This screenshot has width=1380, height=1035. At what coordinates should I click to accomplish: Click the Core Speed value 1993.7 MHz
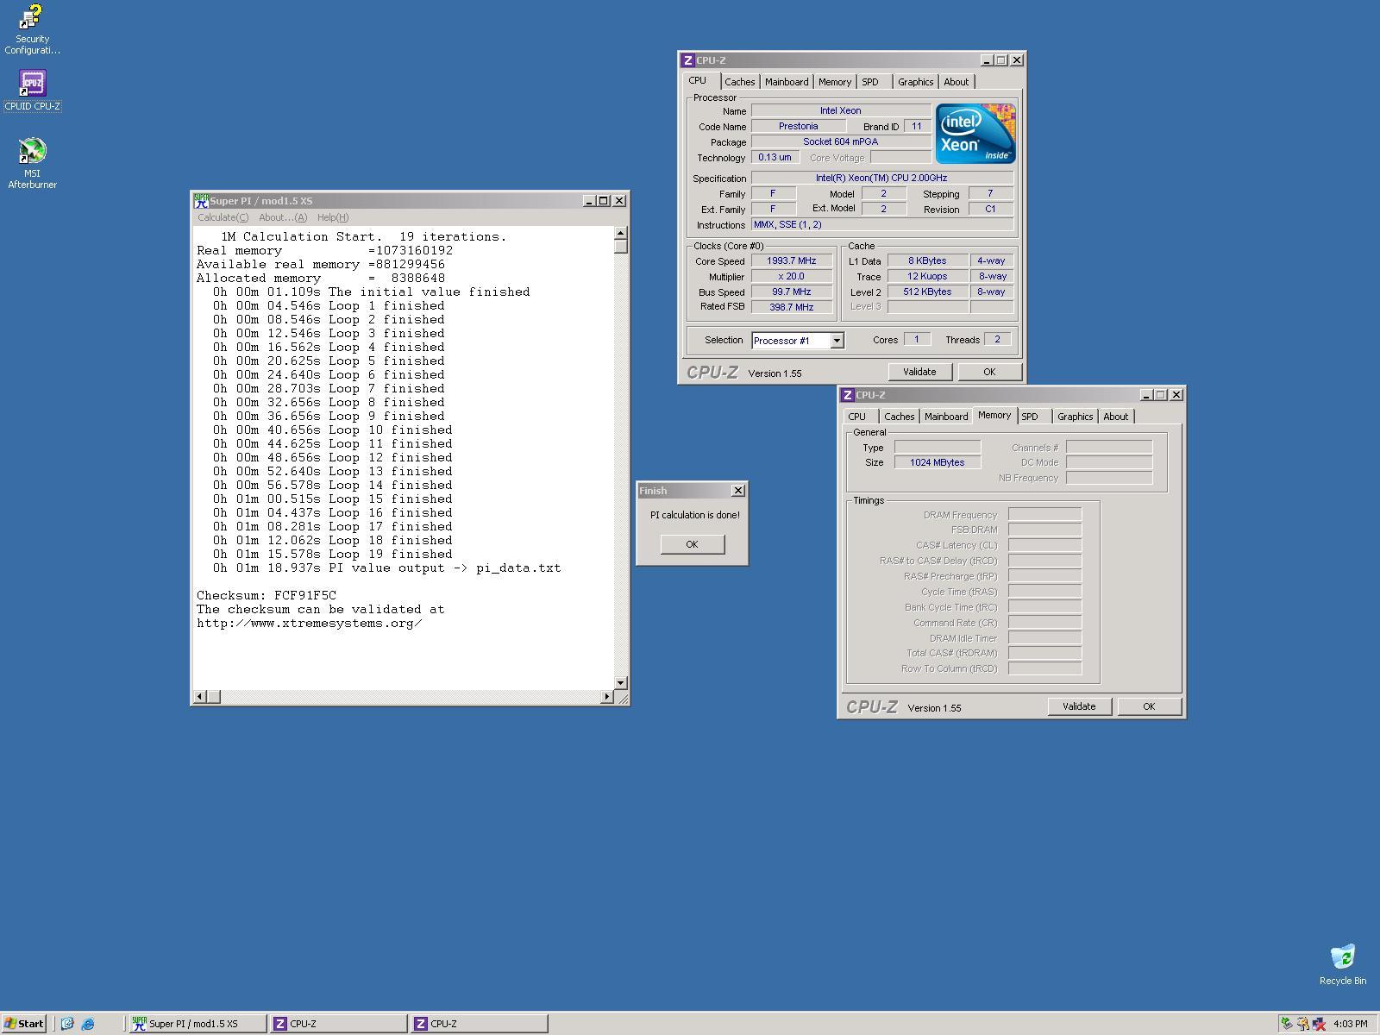(791, 260)
